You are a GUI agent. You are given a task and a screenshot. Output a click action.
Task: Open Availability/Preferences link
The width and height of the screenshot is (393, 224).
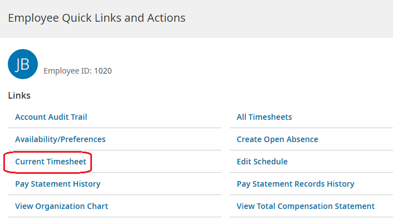(x=60, y=139)
